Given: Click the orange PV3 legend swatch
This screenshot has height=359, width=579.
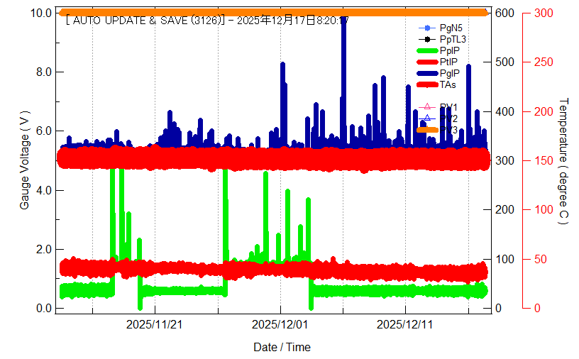Looking at the screenshot, I should tap(427, 130).
